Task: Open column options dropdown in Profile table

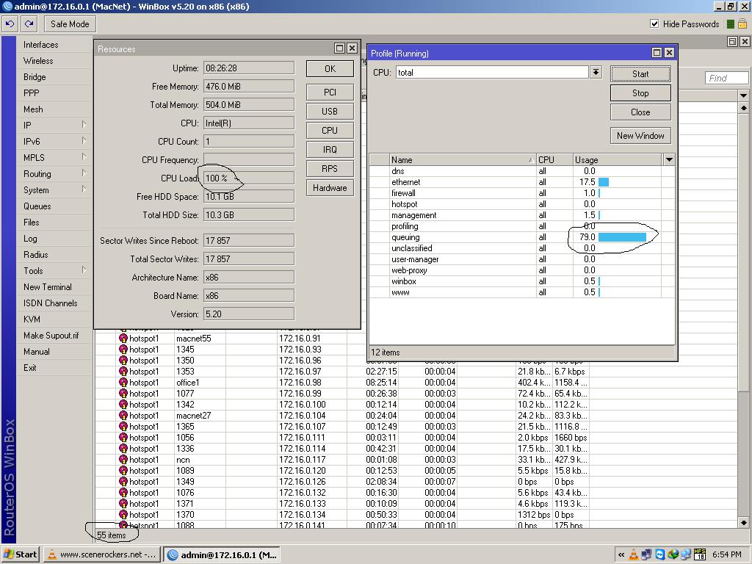Action: (x=668, y=159)
